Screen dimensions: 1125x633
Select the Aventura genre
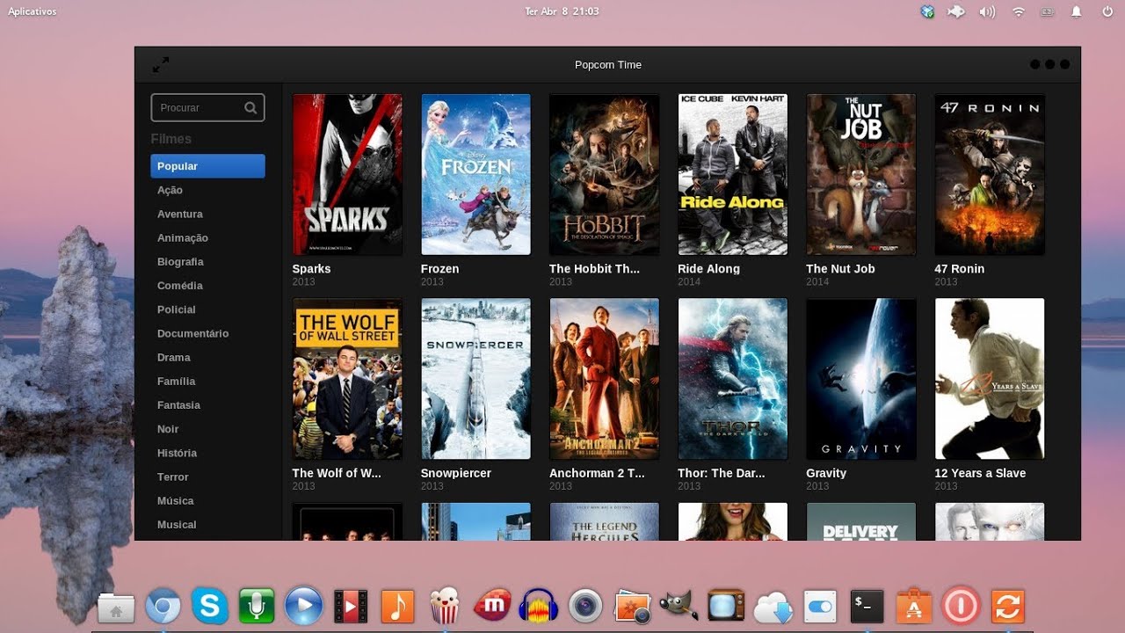(x=179, y=214)
